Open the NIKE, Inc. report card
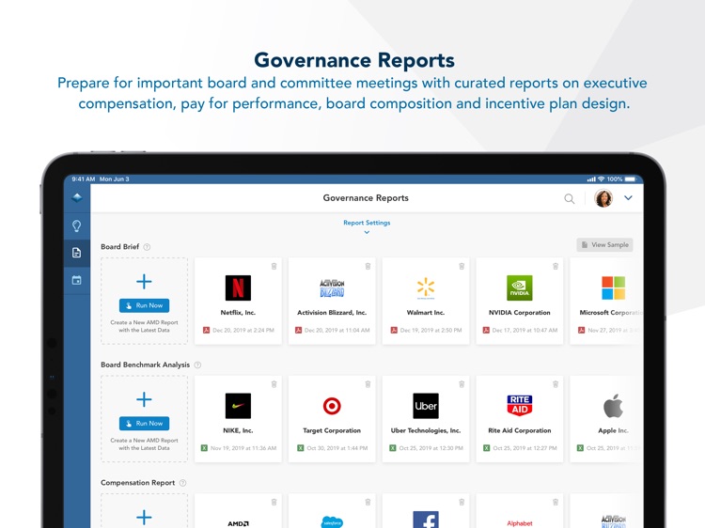Viewport: 705px width, 528px height. pyautogui.click(x=239, y=419)
